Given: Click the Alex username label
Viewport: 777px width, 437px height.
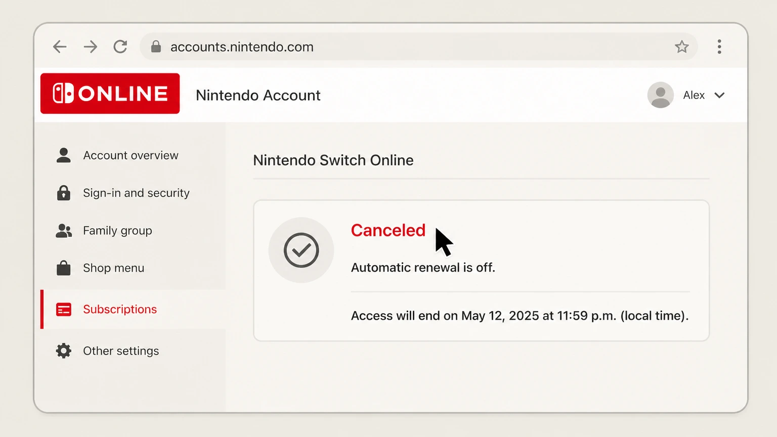Looking at the screenshot, I should (x=694, y=95).
